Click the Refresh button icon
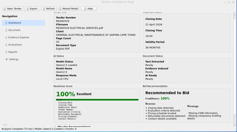The image size is (237, 132). (44, 9)
